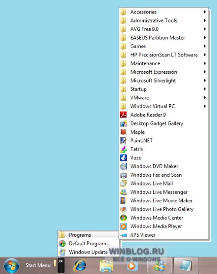Click the Windows Update icon

tap(62, 252)
